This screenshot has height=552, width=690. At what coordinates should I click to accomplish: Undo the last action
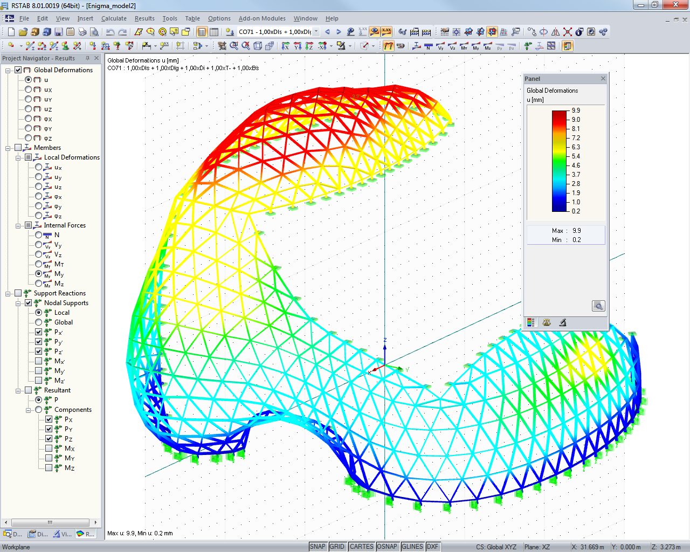pyautogui.click(x=111, y=31)
